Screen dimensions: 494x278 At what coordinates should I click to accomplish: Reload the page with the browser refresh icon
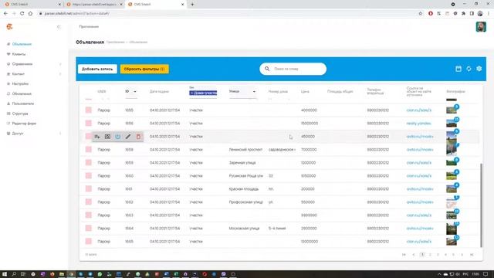point(22,14)
